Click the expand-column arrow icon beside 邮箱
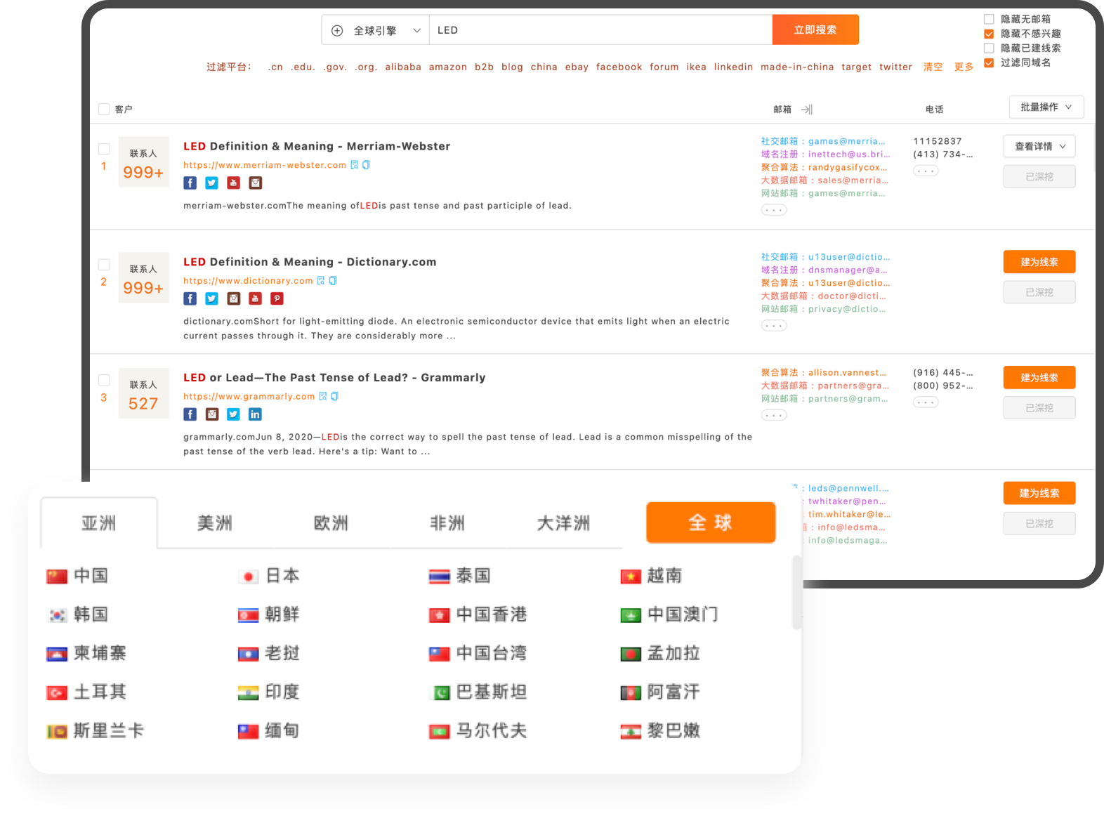The image size is (1104, 816). (807, 110)
